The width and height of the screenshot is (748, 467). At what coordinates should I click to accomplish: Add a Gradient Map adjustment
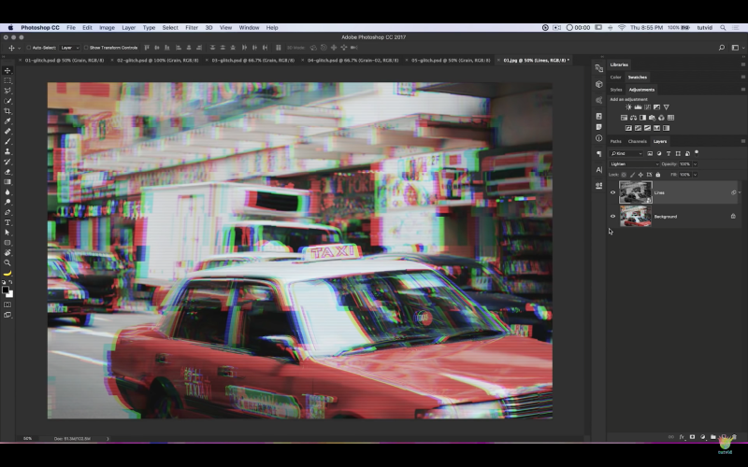click(666, 128)
